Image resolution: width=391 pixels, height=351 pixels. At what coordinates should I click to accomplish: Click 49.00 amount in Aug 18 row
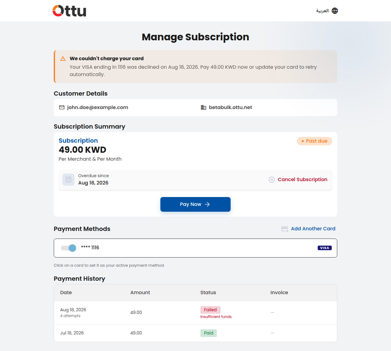pos(136,313)
